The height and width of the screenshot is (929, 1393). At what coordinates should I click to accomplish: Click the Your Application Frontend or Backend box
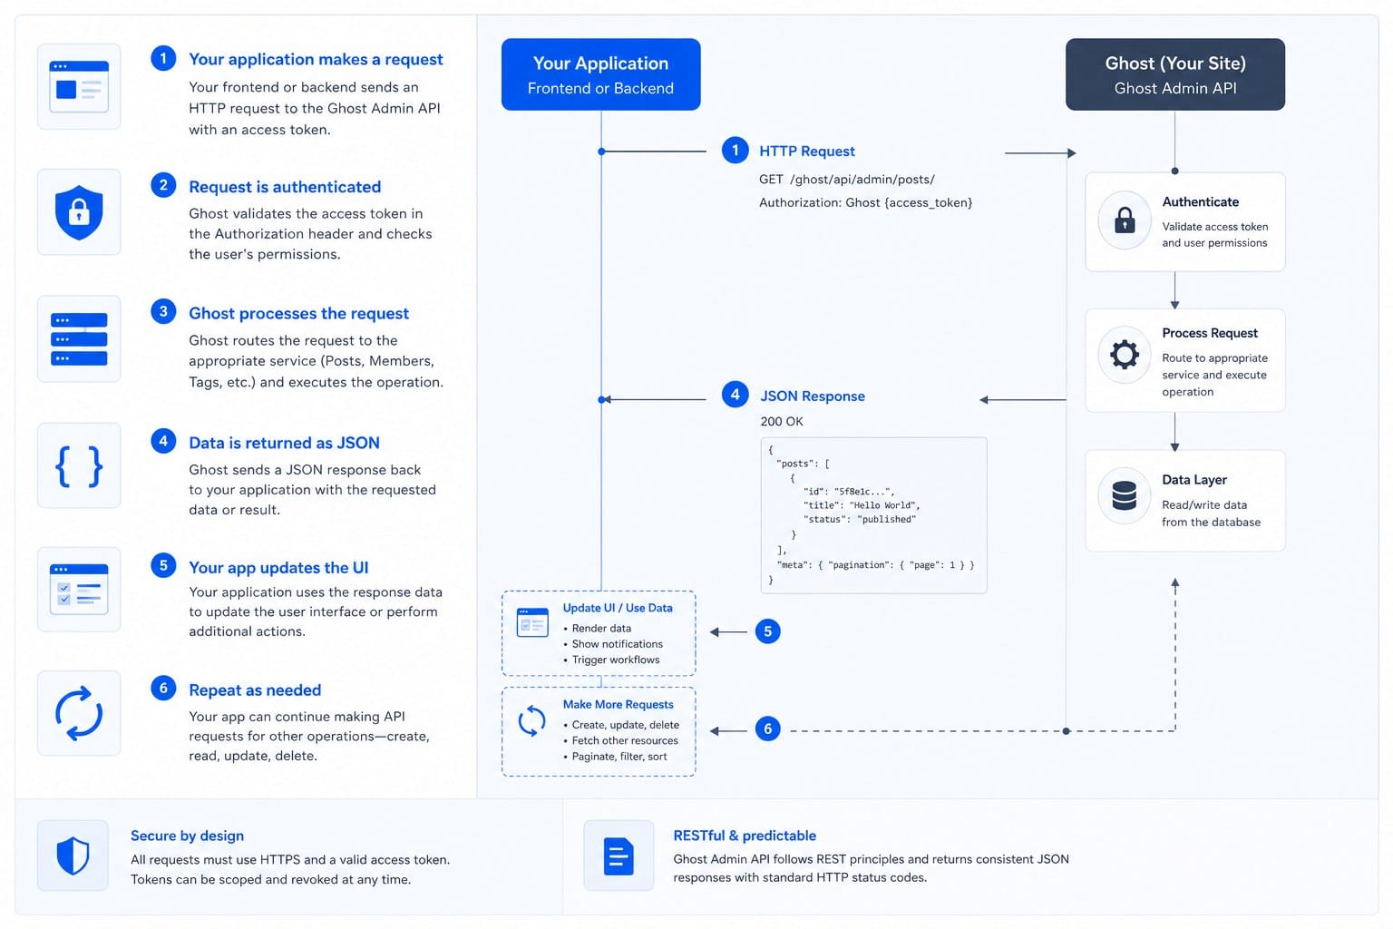pyautogui.click(x=601, y=74)
